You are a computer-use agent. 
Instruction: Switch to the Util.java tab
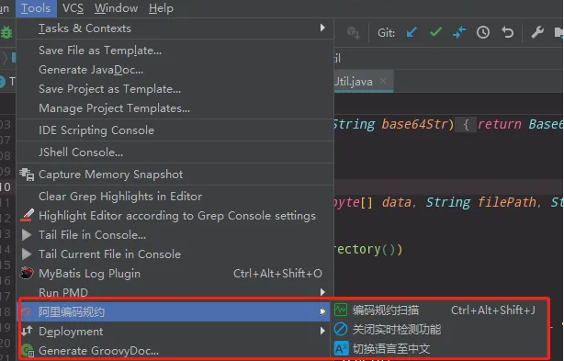[x=363, y=81]
